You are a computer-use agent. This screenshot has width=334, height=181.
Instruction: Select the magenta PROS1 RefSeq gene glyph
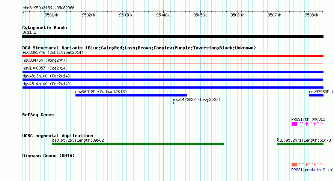tap(307, 124)
